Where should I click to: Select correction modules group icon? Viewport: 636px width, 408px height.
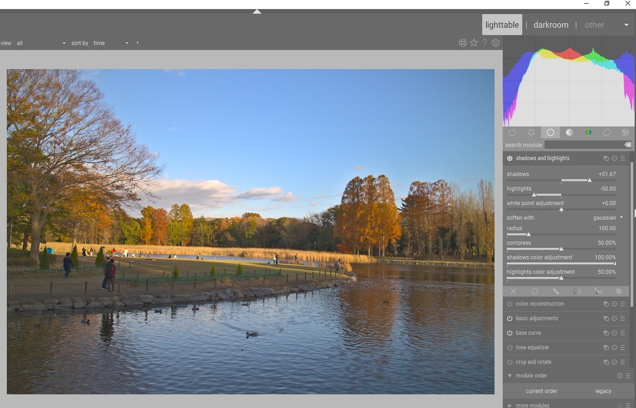pyautogui.click(x=607, y=132)
